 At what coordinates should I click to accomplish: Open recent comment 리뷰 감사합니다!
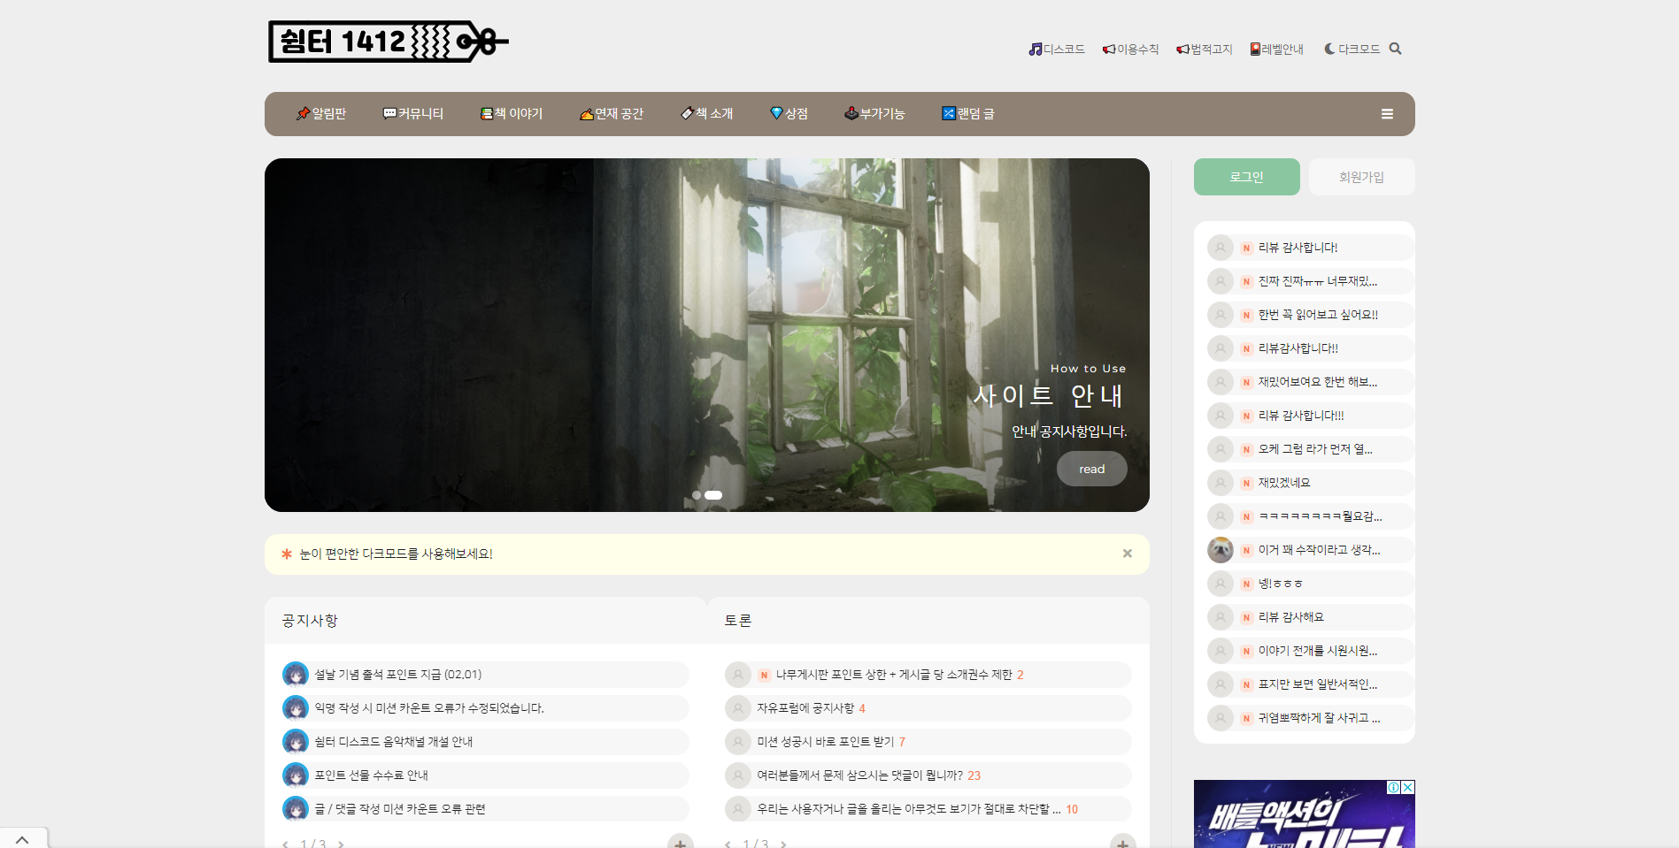pos(1298,248)
